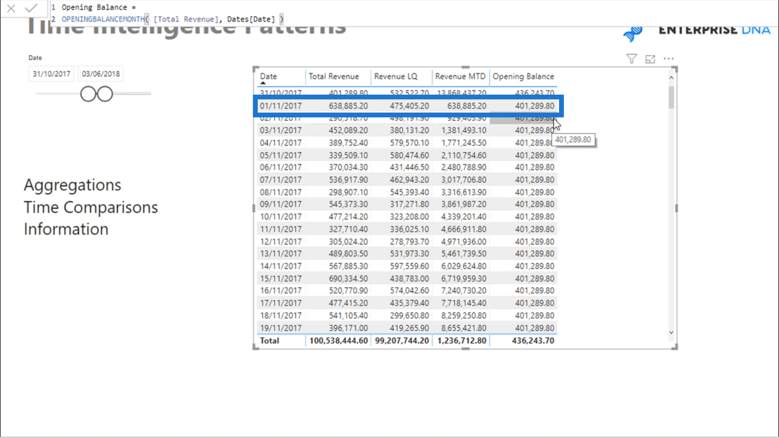
Task: Sort by the Opening Balance column header
Action: 523,76
